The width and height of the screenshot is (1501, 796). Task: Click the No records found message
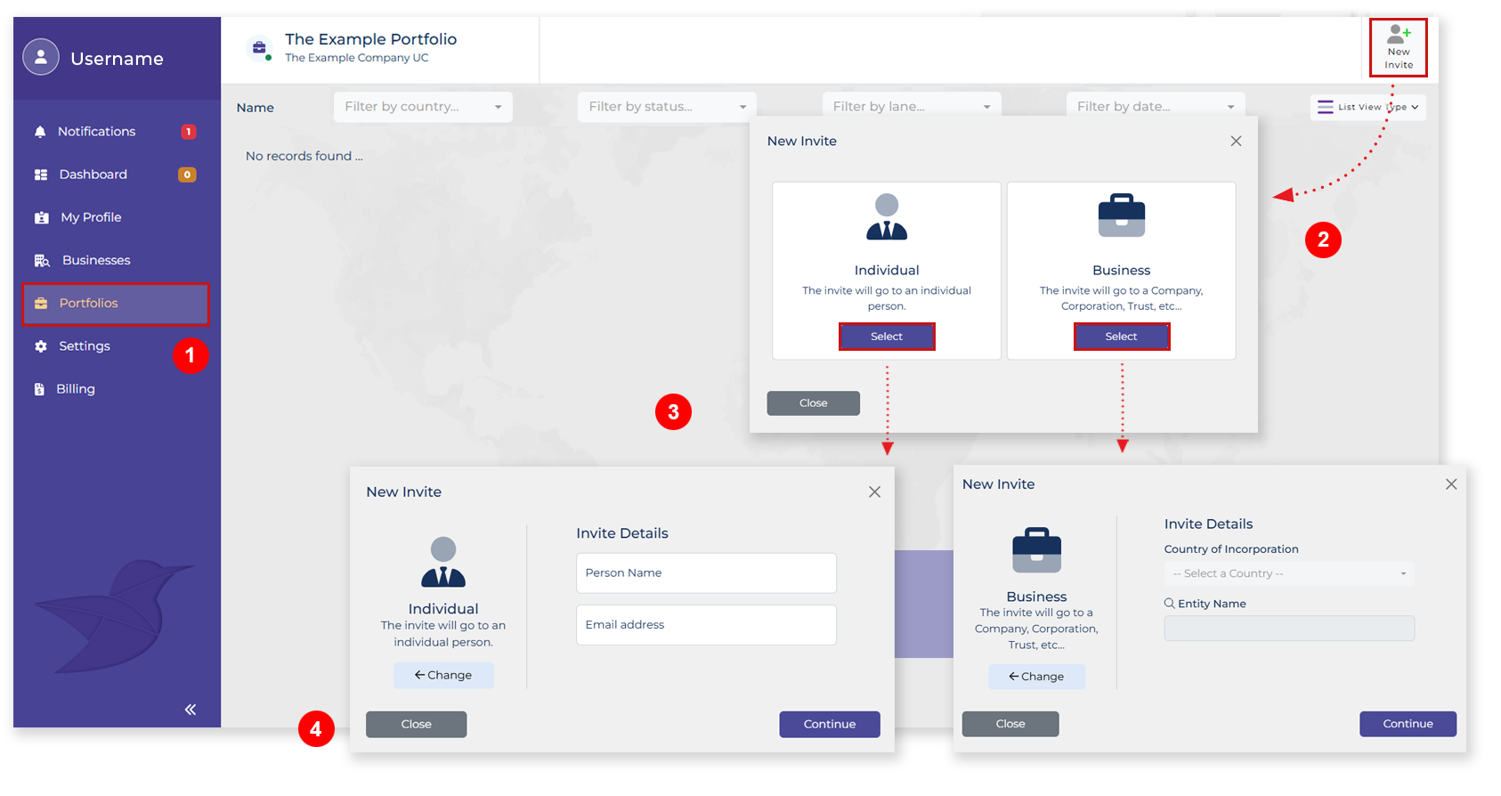(x=304, y=156)
